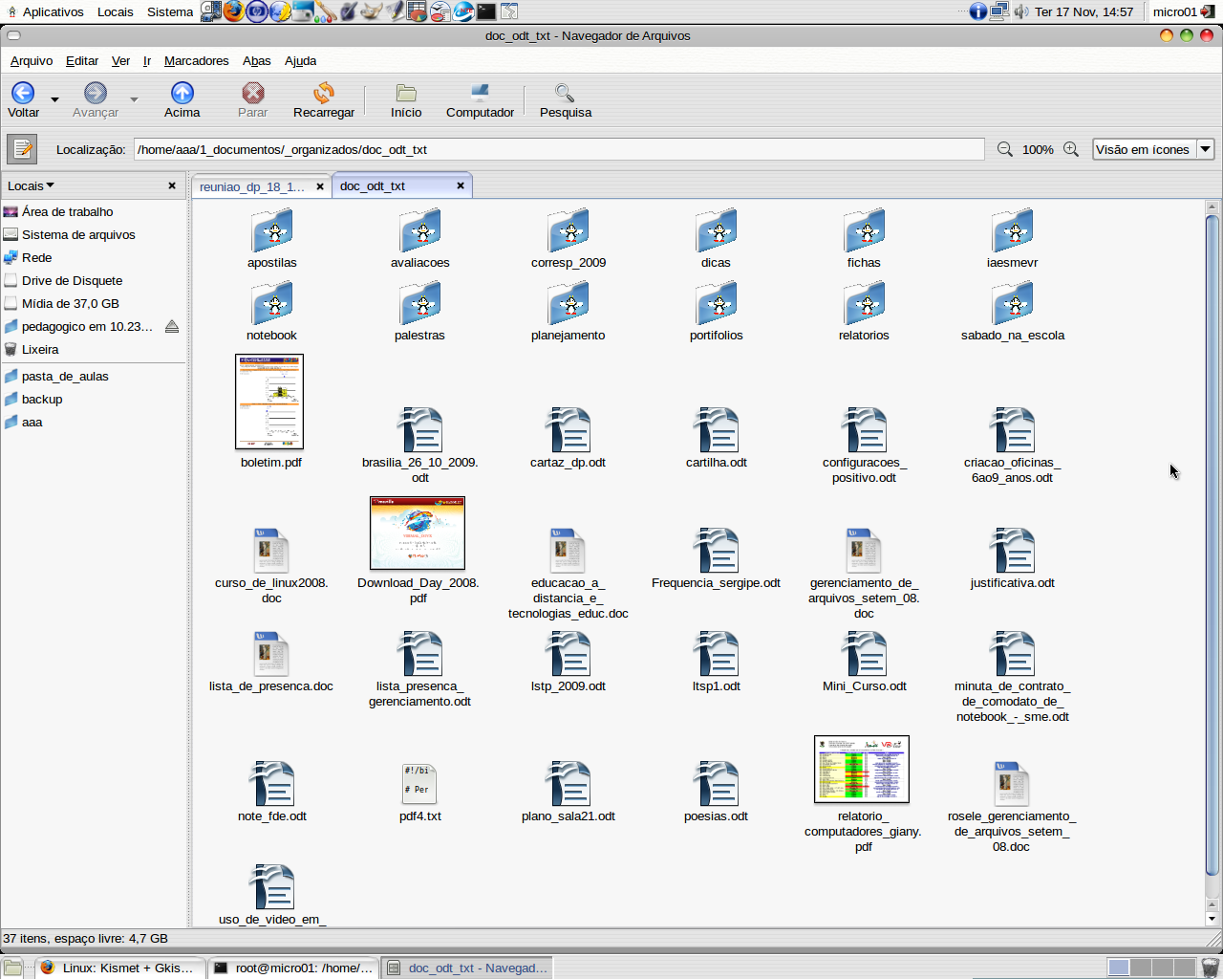The image size is (1223, 979).
Task: Open the Sistema panel menu
Action: (170, 11)
